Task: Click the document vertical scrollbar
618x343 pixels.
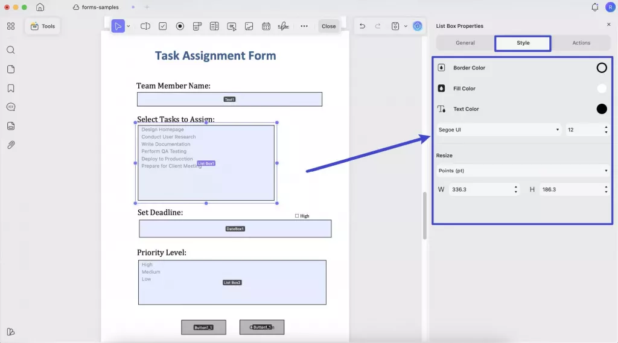Action: (424, 216)
